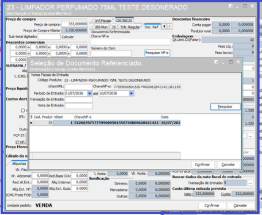
Task: Click the Peso Líq. field
Action: pyautogui.click(x=244, y=46)
